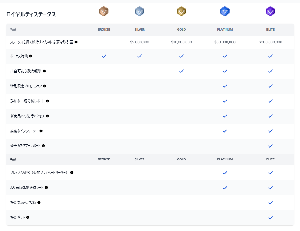This screenshot has height=231, width=300.
Task: Click Elite checkmark in 特別ギフト row
Action: pyautogui.click(x=270, y=218)
